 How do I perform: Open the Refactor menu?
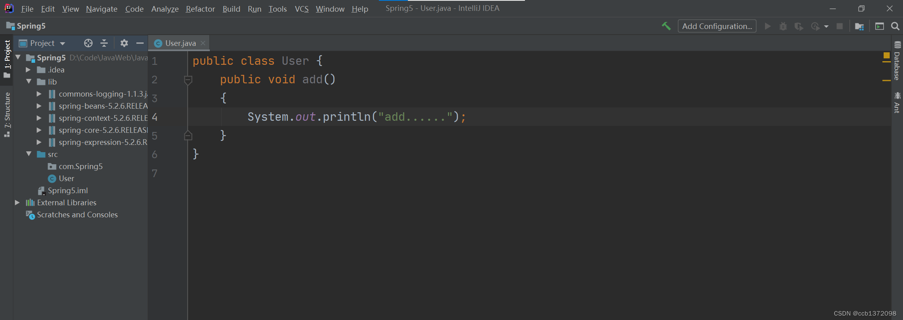point(200,8)
